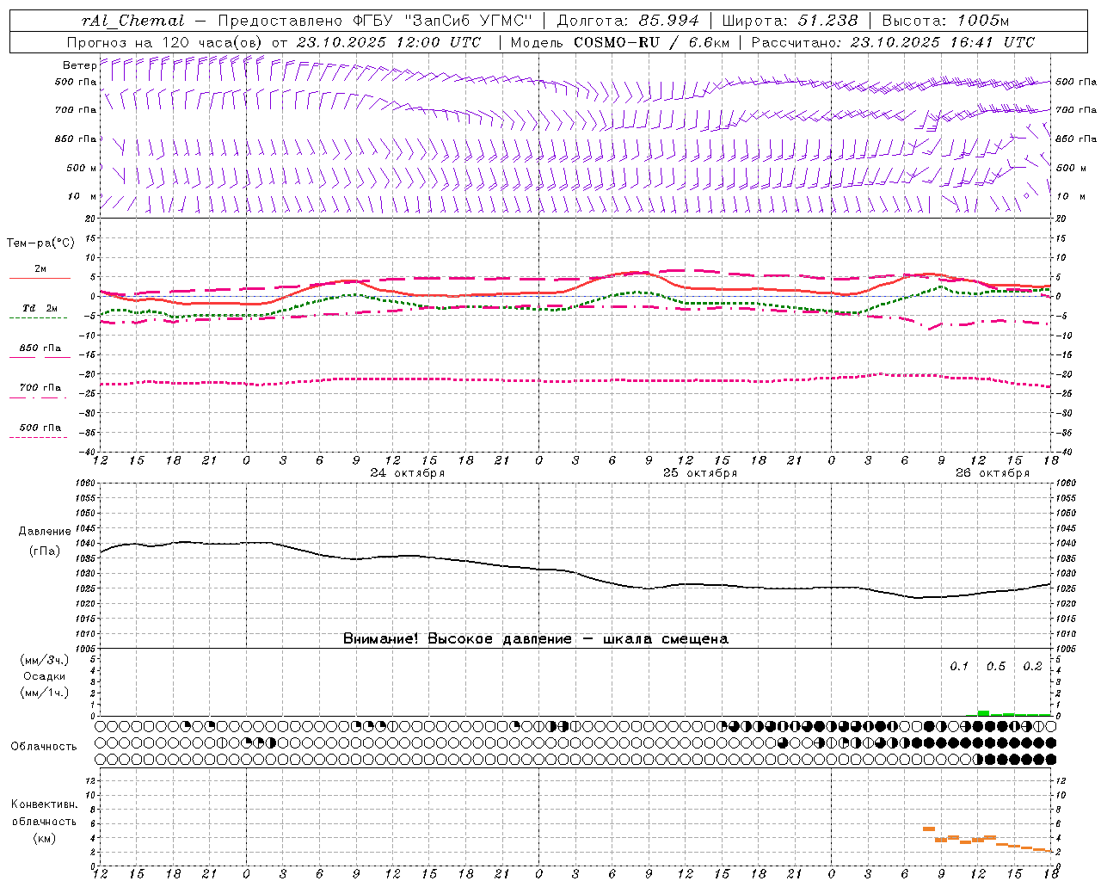
Task: Click the precipitation value 0.2
Action: [x=1032, y=666]
